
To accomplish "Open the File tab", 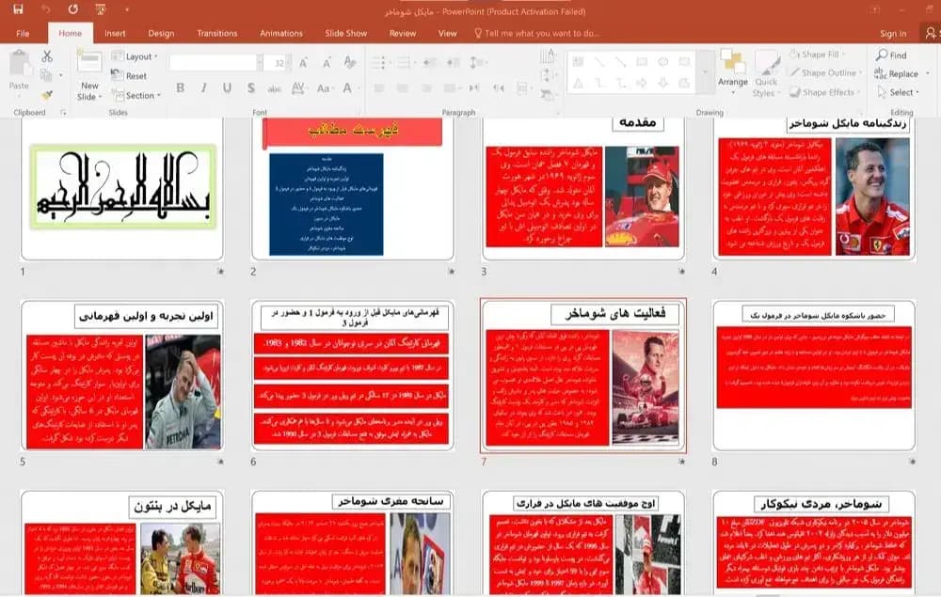I will click(23, 34).
